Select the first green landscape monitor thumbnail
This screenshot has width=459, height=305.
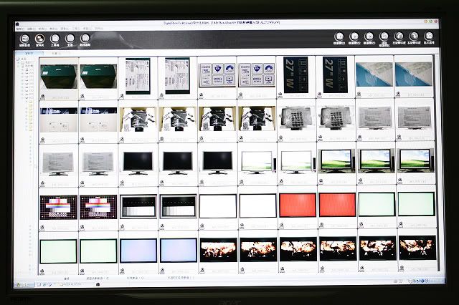pos(336,161)
